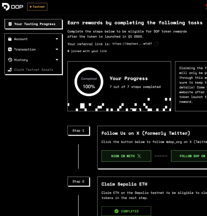Open the Account menu item
This screenshot has height=216, width=207.
coord(33,39)
